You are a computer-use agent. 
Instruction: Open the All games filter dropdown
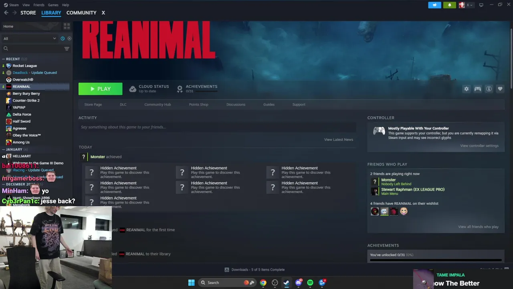tap(30, 39)
